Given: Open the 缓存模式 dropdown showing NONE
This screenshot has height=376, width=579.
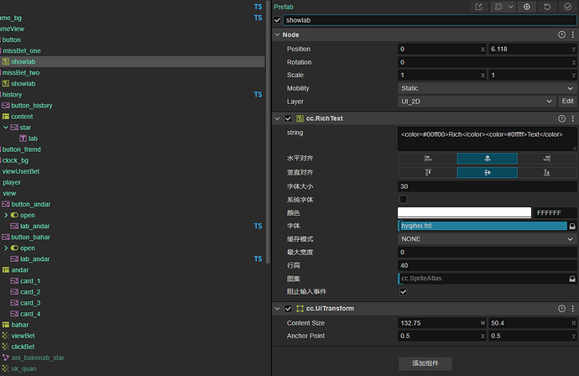Looking at the screenshot, I should [488, 239].
